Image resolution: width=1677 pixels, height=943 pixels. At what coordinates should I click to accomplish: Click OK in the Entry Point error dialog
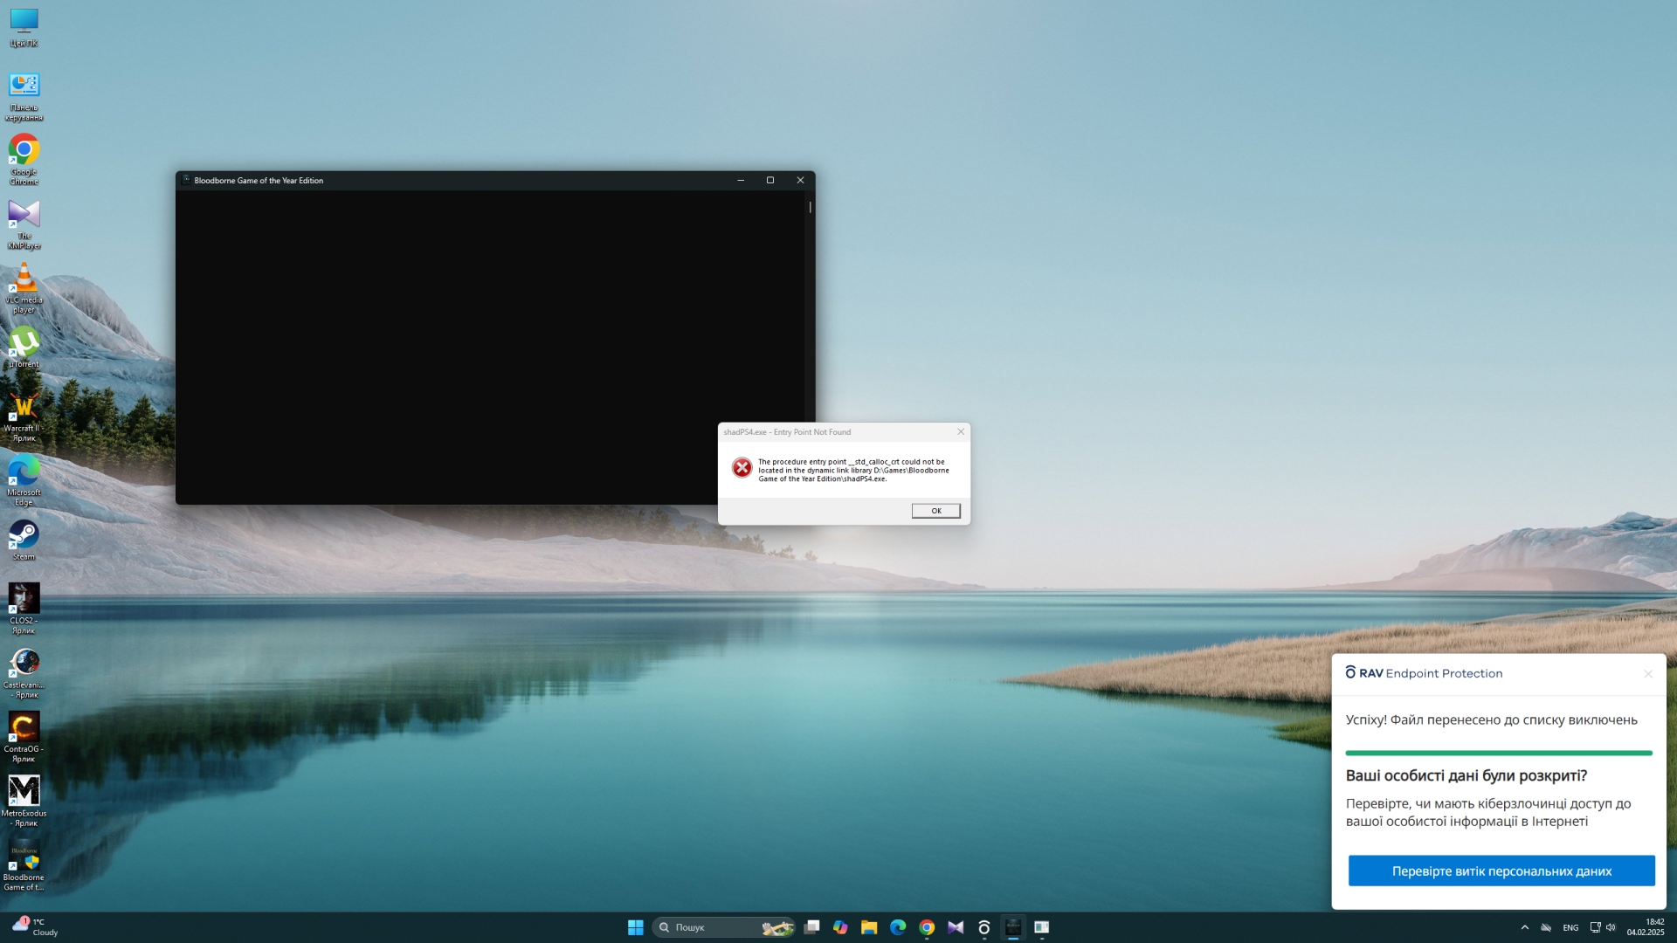coord(935,511)
